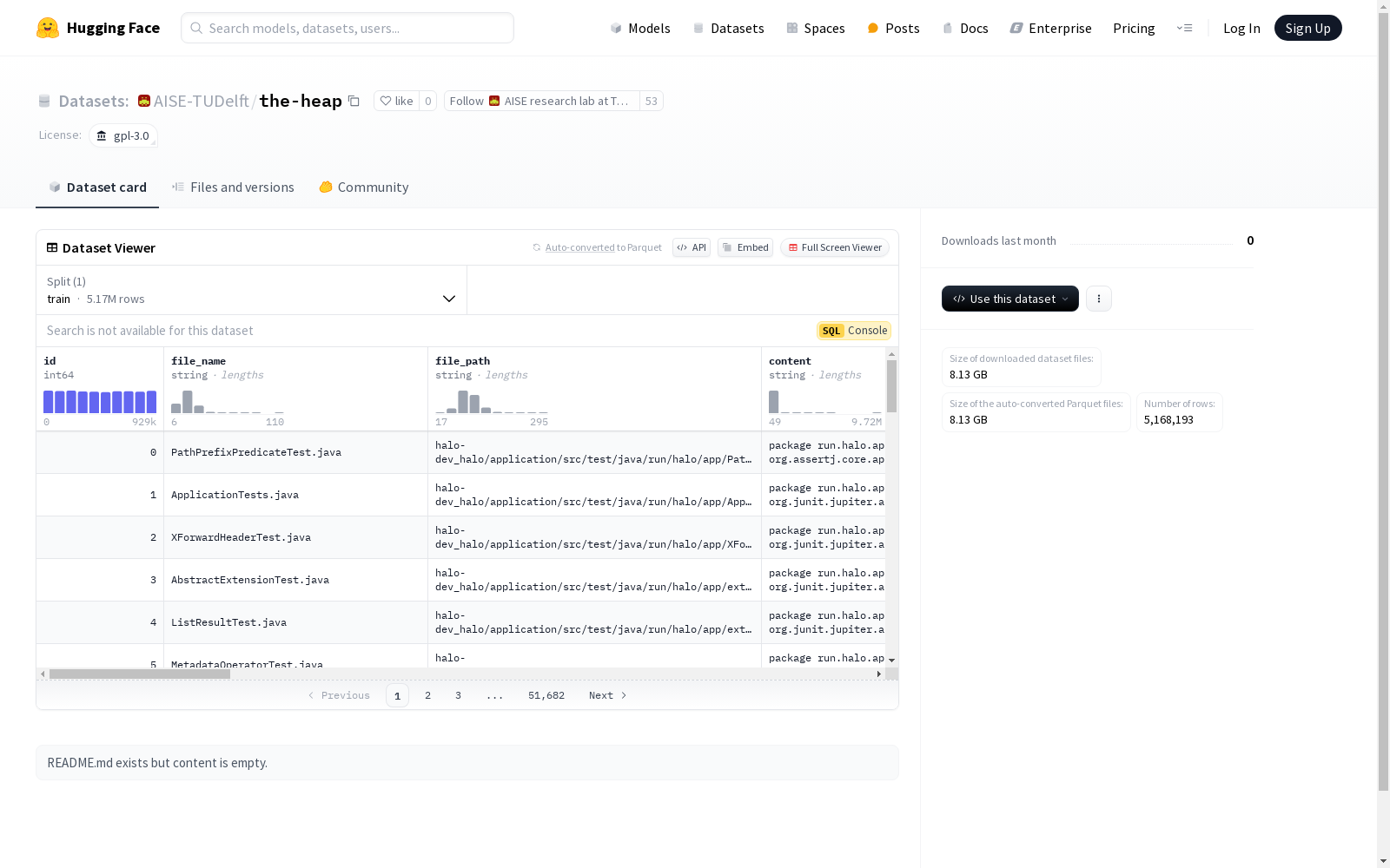Click the magnifier icon in search box
The image size is (1390, 868).
point(196,28)
